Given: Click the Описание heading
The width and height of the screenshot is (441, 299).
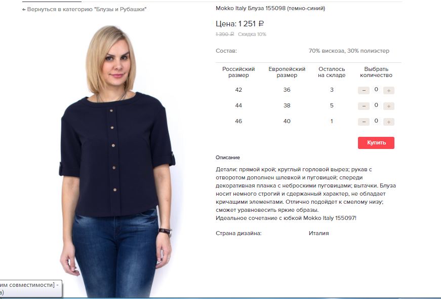Looking at the screenshot, I should point(228,158).
